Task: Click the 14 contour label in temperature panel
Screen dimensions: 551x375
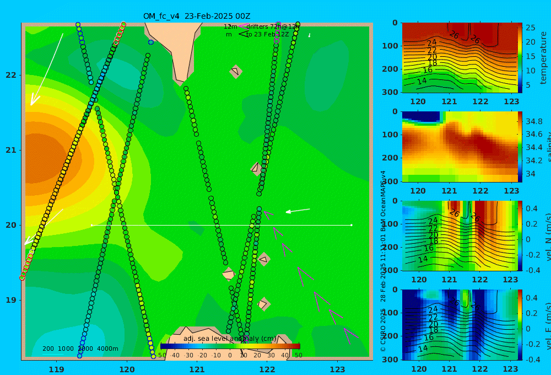Action: (422, 81)
